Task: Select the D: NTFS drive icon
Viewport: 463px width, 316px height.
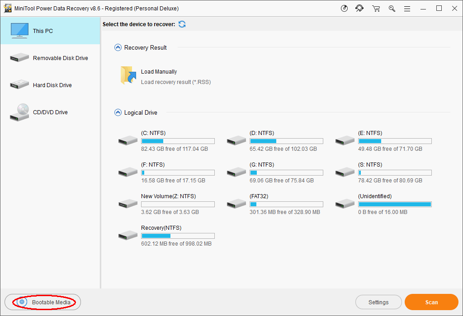Action: click(236, 140)
